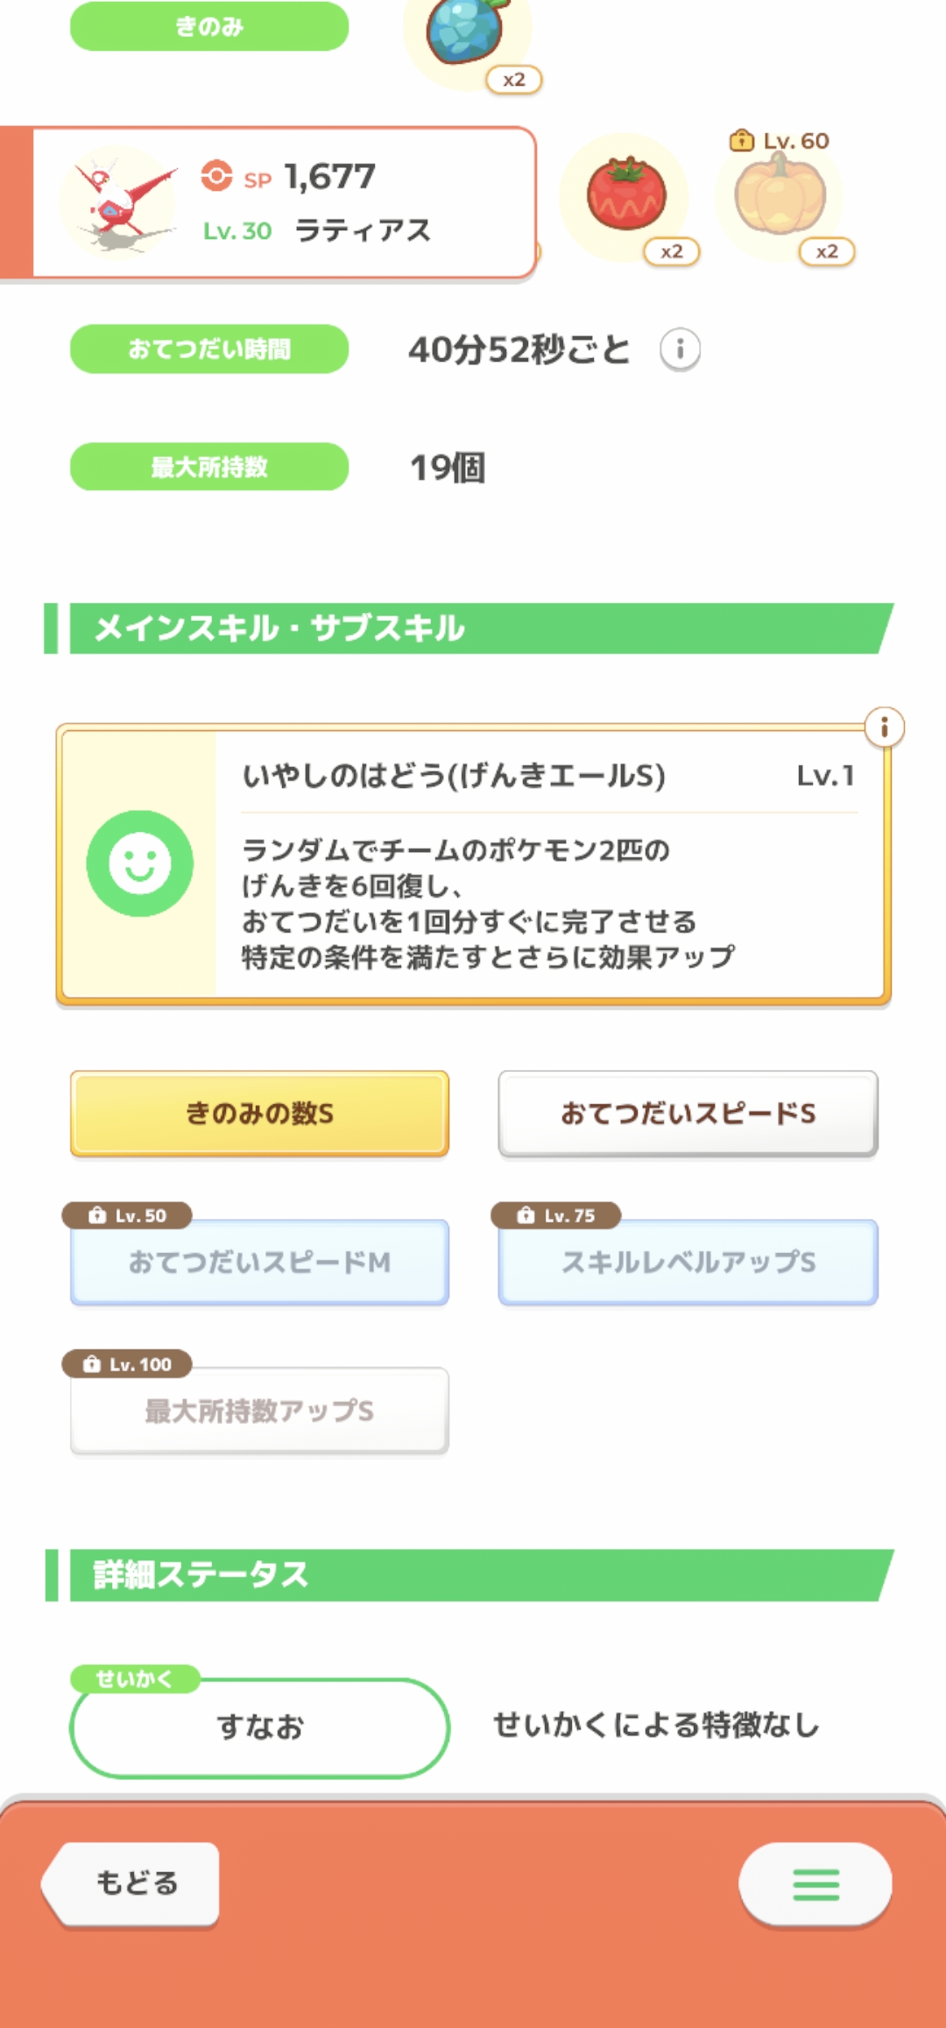Open main skill info icon on card corner
The image size is (946, 2028).
(x=884, y=727)
